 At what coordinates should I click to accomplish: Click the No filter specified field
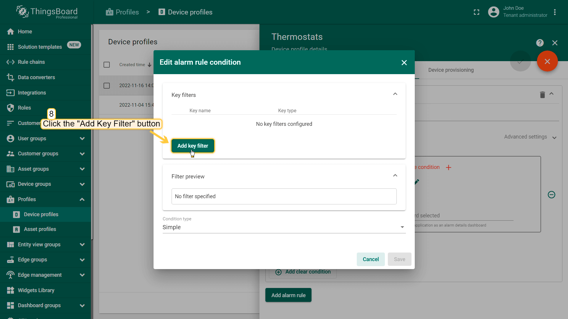(x=284, y=196)
